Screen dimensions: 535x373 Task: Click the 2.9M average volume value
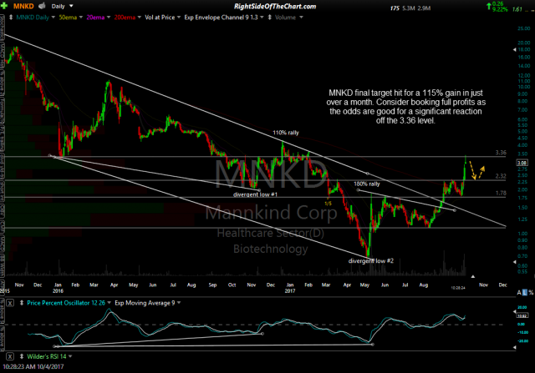point(424,8)
